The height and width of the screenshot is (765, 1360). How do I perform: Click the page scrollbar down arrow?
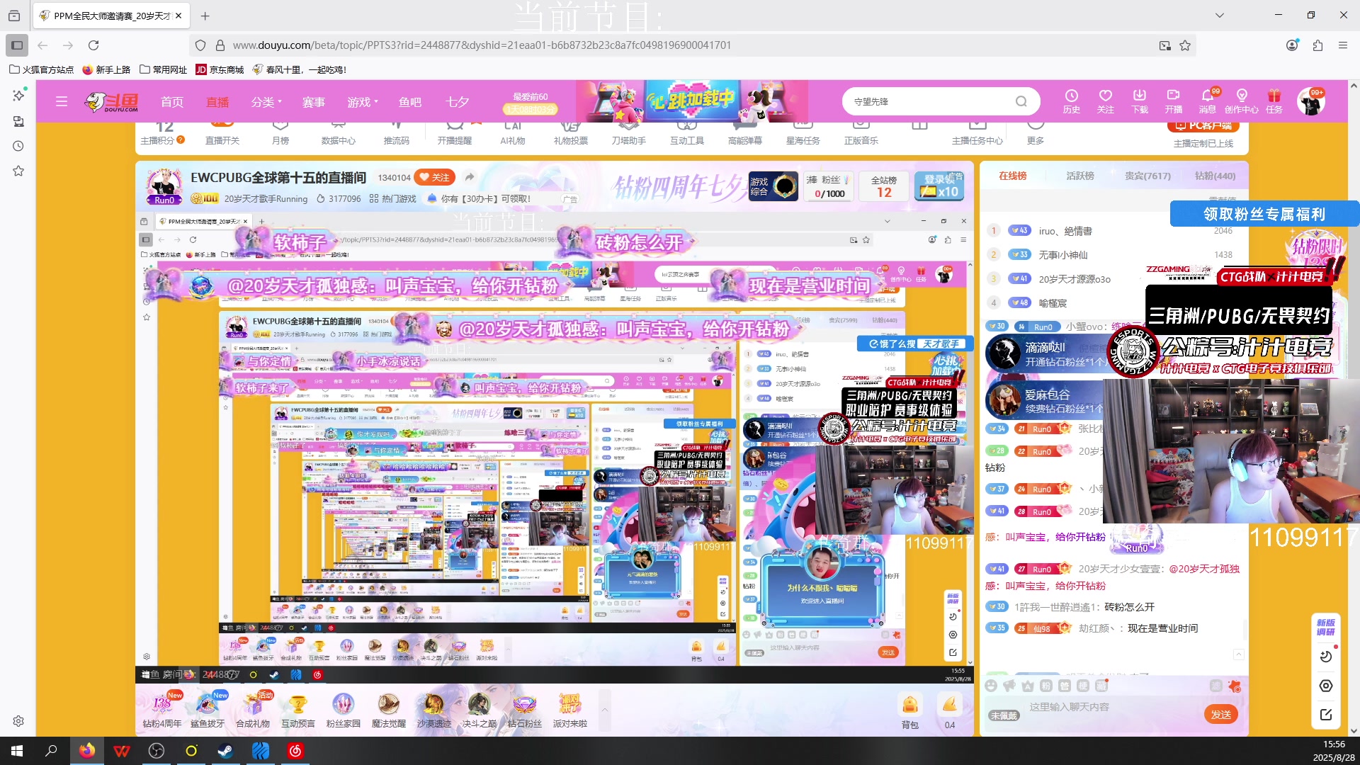1354,731
